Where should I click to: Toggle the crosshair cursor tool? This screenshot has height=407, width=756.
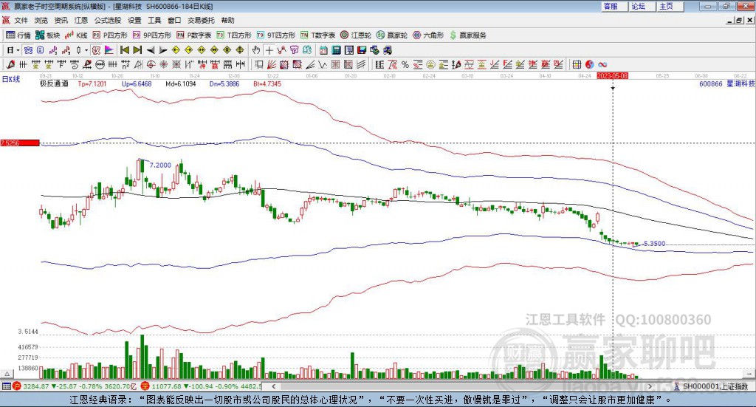269,50
